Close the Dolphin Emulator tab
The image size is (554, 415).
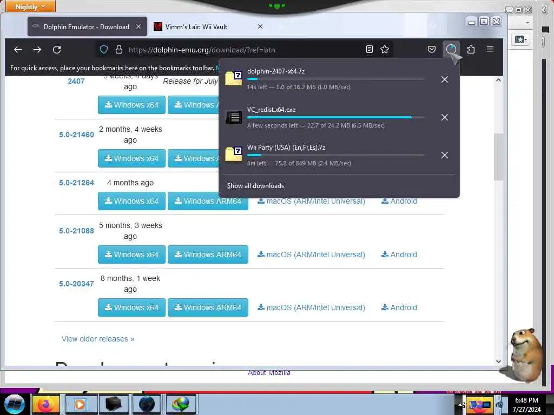point(139,27)
